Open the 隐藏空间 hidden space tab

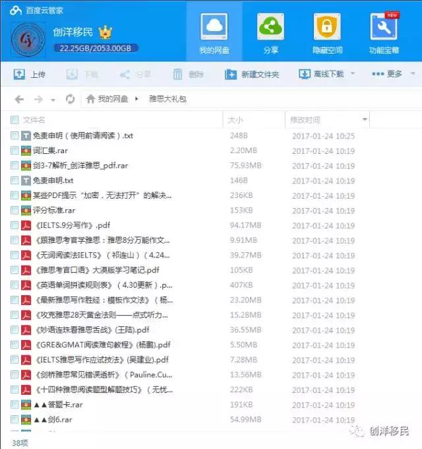[327, 33]
